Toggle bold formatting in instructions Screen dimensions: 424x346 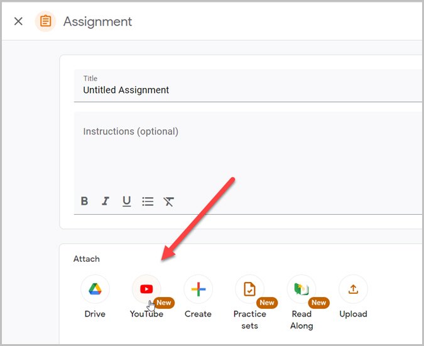pos(84,201)
